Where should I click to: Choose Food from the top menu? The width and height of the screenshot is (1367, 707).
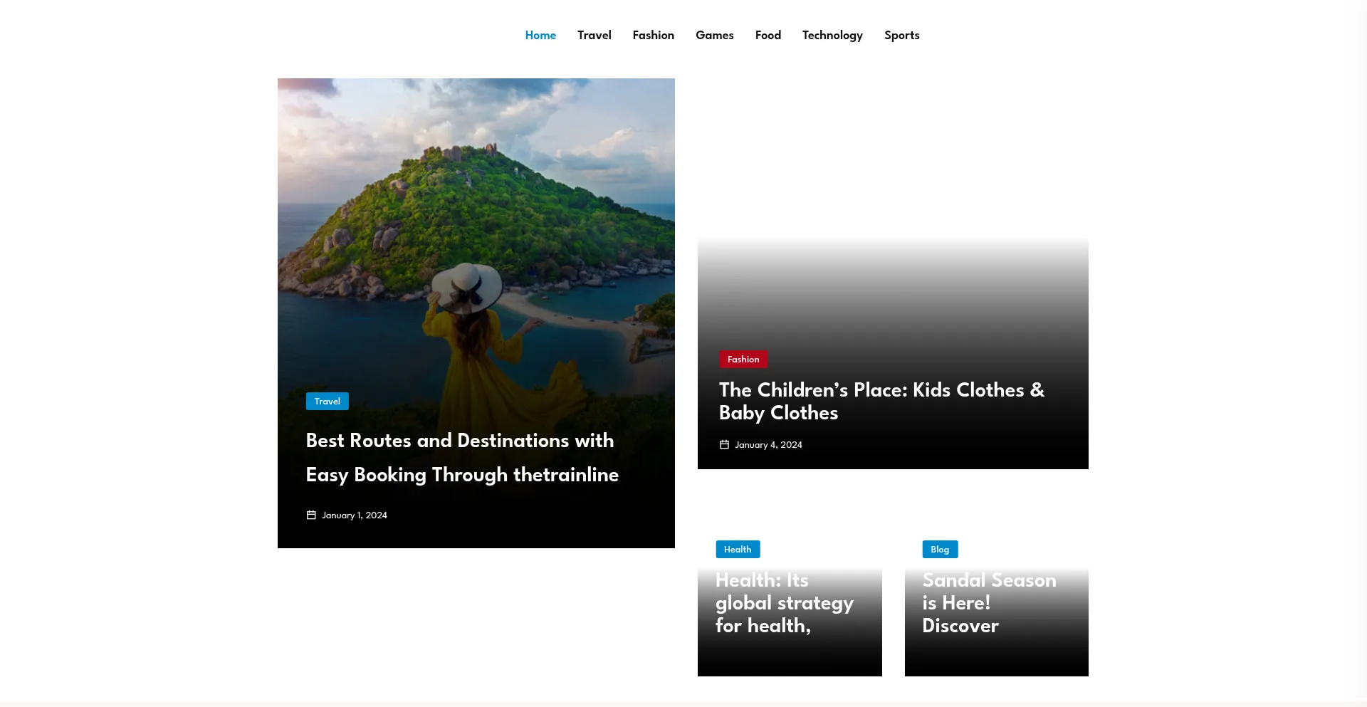pos(768,35)
